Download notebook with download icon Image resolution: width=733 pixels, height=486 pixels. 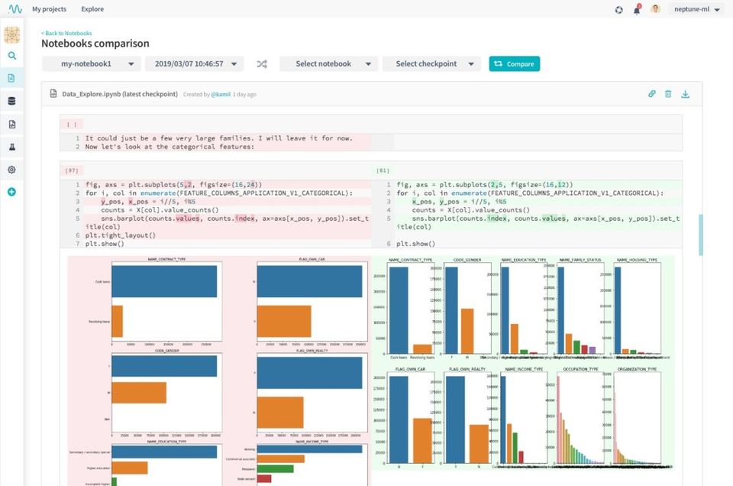(x=686, y=94)
